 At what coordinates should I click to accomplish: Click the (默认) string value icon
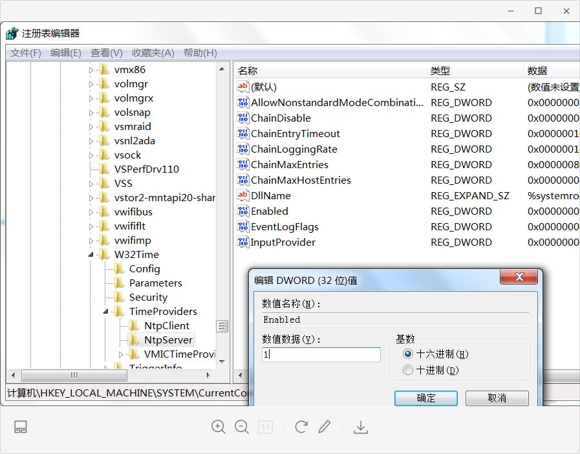(x=242, y=87)
